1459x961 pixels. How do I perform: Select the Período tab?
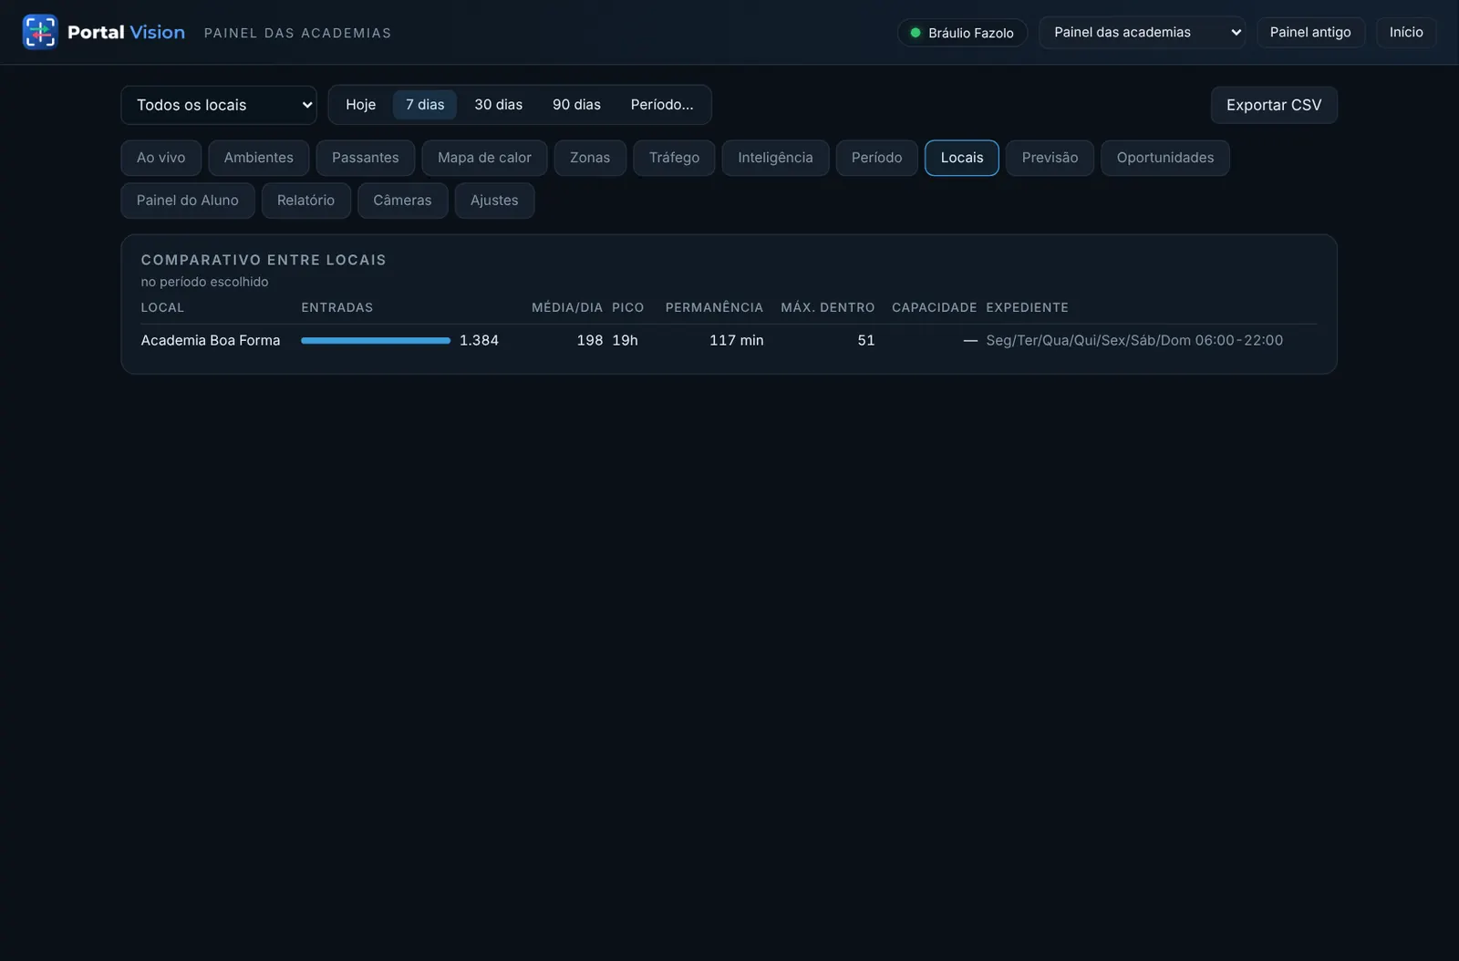pos(876,158)
